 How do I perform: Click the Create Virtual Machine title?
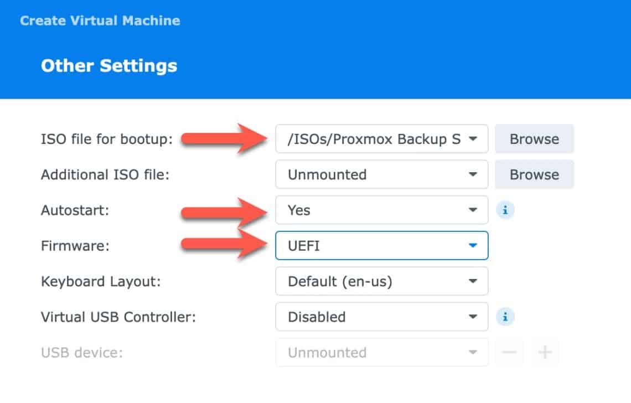(x=100, y=21)
